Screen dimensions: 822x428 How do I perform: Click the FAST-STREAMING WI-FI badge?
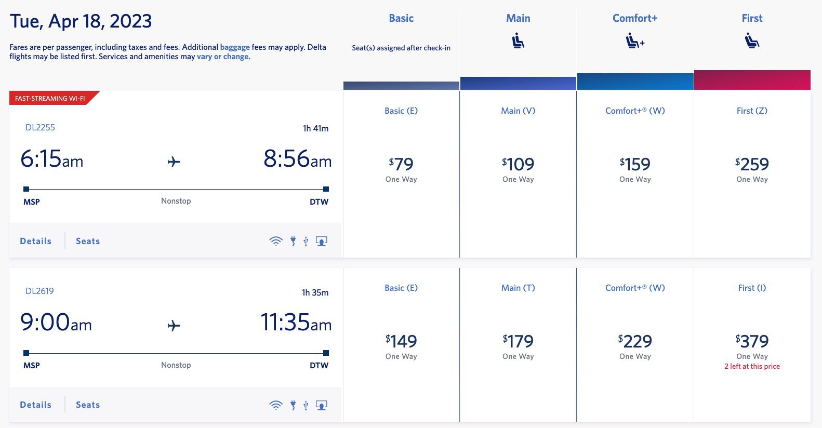pos(50,97)
